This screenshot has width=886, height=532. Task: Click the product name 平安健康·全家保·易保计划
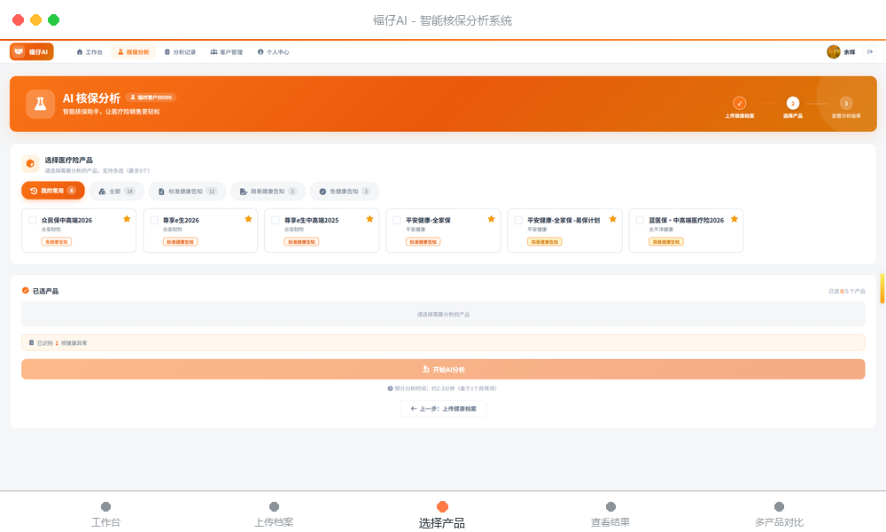pyautogui.click(x=563, y=220)
